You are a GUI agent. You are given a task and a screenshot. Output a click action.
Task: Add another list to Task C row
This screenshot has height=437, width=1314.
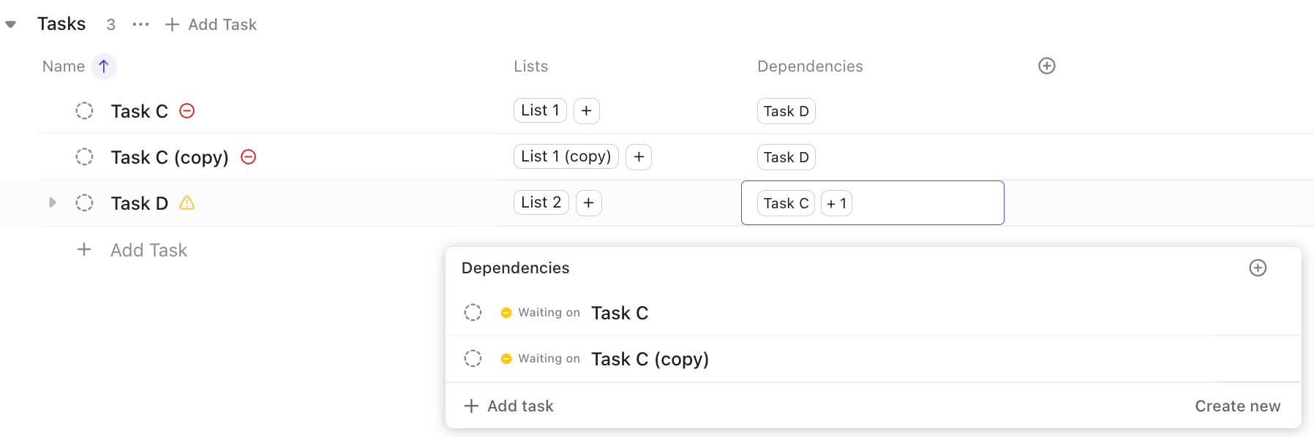point(586,111)
